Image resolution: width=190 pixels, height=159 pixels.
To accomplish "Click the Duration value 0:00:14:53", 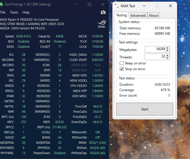I will click(162, 84).
